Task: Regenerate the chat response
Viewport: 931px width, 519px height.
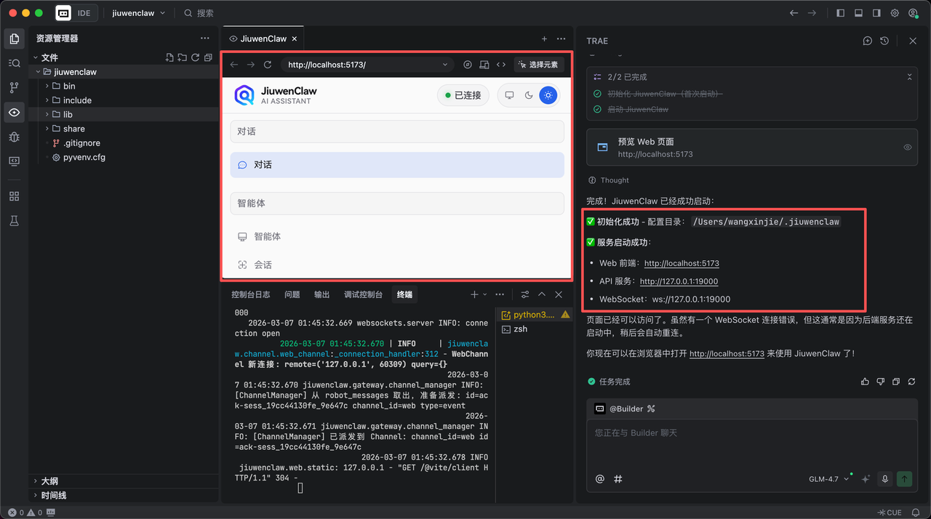Action: click(x=911, y=382)
